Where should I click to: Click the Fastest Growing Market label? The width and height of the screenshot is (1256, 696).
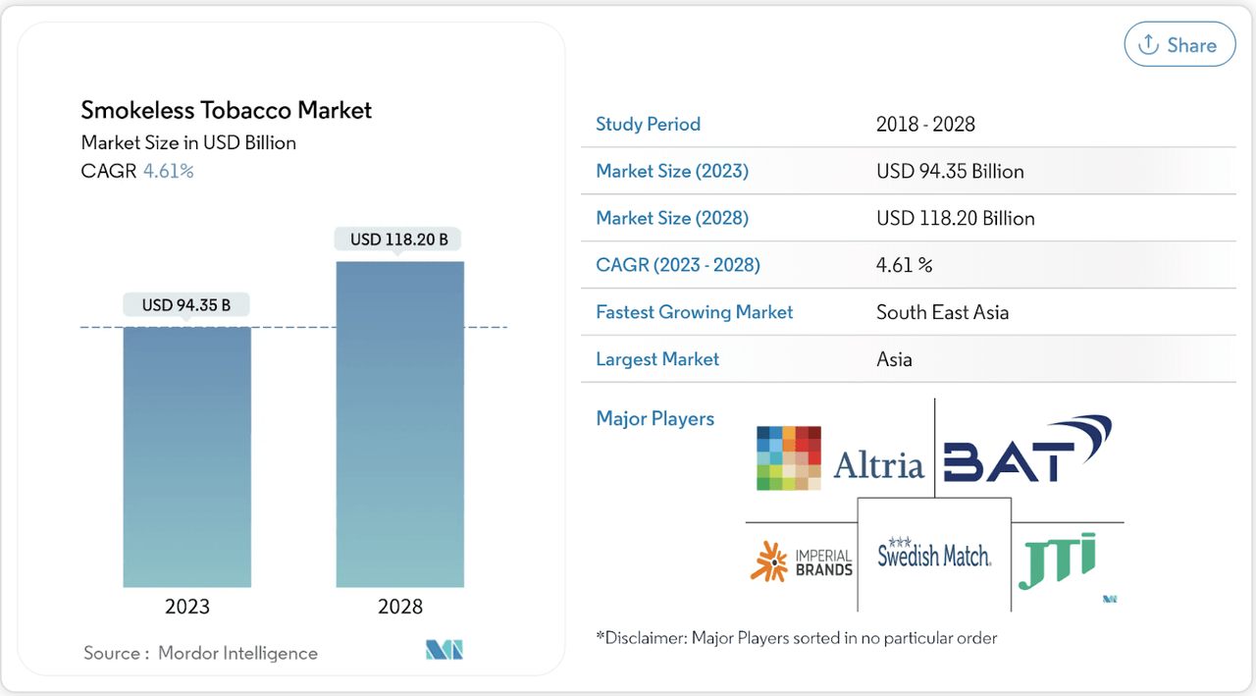coord(694,312)
